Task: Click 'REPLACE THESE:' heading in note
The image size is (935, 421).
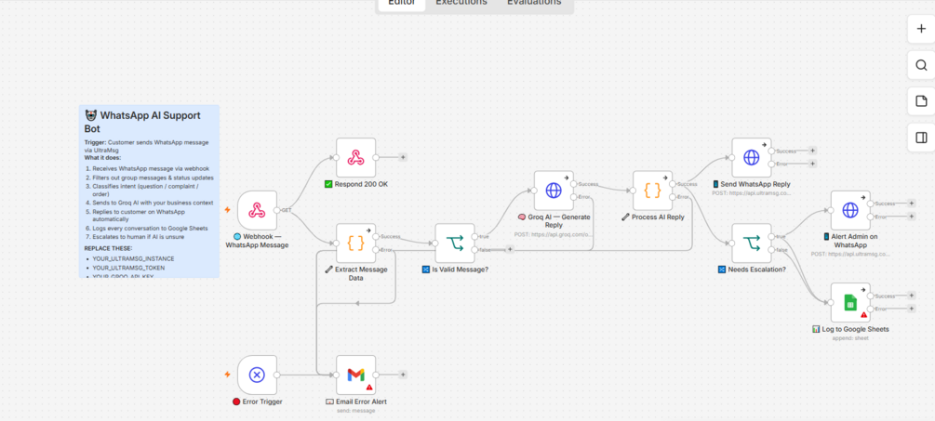Action: [109, 248]
